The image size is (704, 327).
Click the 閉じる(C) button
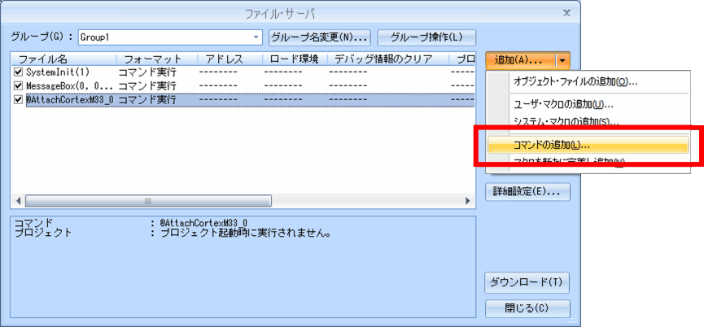pos(527,308)
